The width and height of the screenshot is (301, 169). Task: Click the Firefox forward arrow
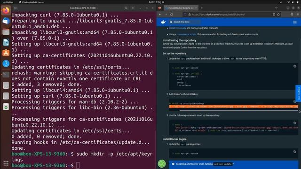pyautogui.click(x=166, y=15)
